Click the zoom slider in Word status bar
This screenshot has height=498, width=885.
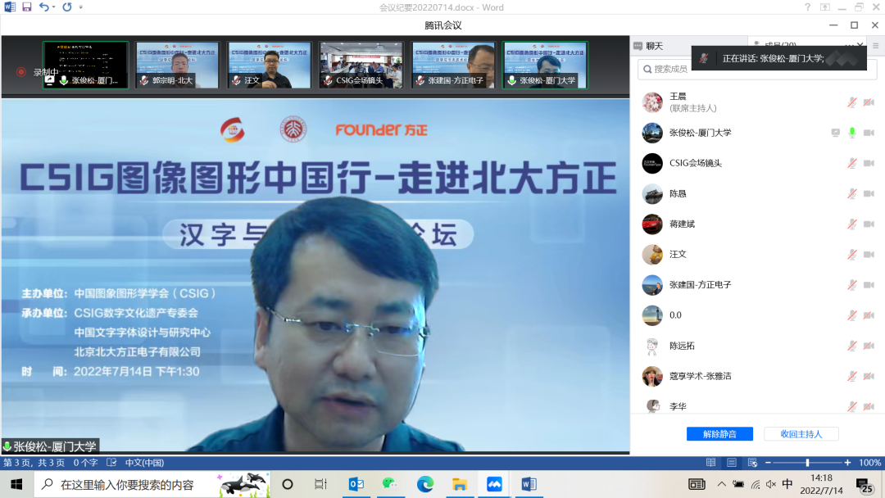(808, 463)
